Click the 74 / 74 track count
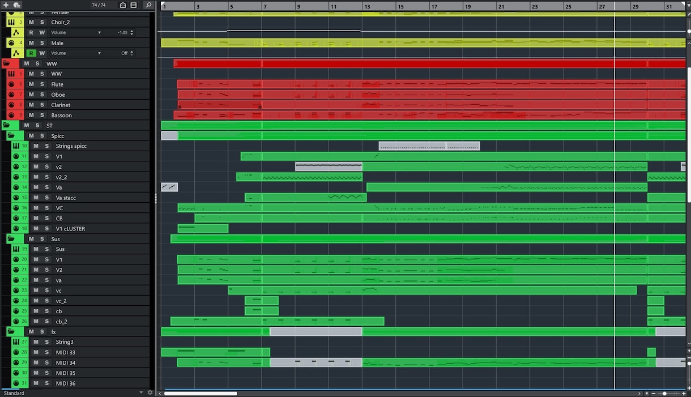The height and width of the screenshot is (397, 691). click(x=99, y=5)
